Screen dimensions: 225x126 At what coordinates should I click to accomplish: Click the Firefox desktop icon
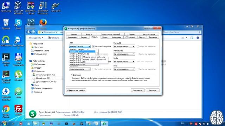click(43, 22)
